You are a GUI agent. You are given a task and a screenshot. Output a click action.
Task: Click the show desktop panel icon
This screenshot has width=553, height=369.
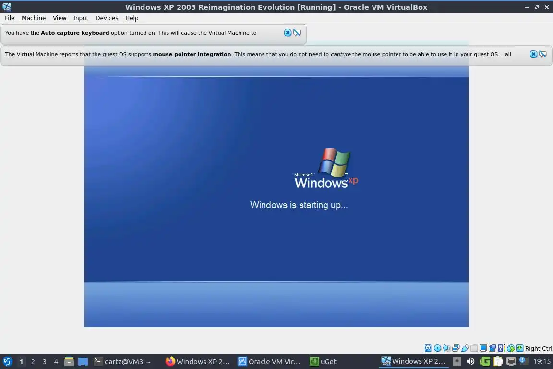[83, 362]
